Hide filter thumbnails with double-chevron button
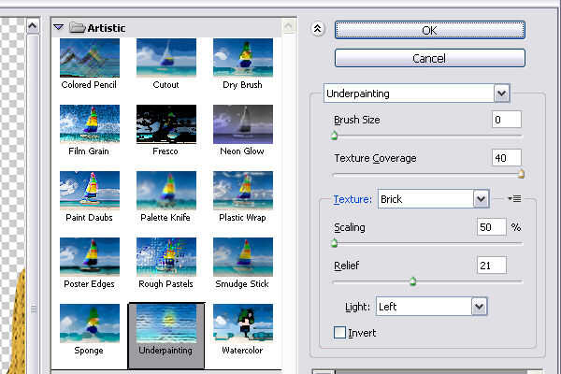The height and width of the screenshot is (374, 561). 317,29
